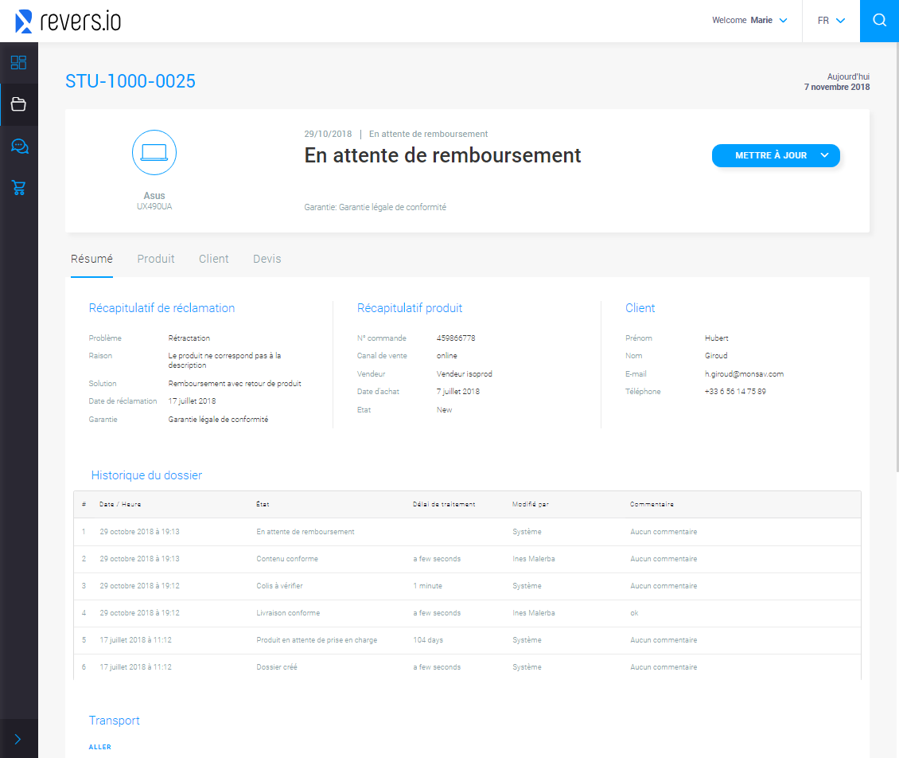Switch to the Produit tab

(156, 259)
